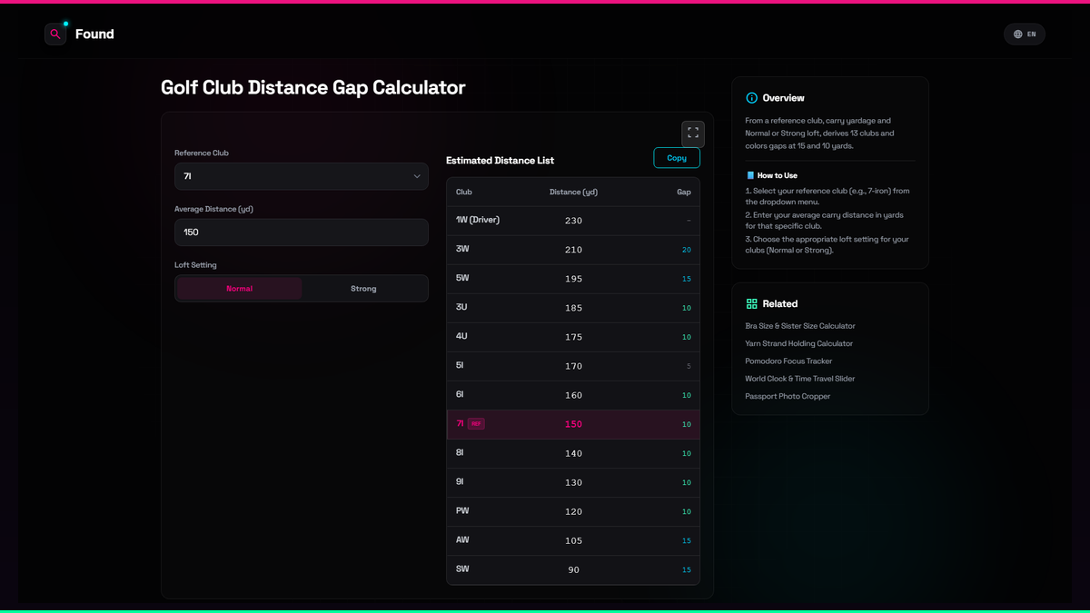Click the gap value 5 in 5I row
This screenshot has width=1090, height=613.
point(689,366)
